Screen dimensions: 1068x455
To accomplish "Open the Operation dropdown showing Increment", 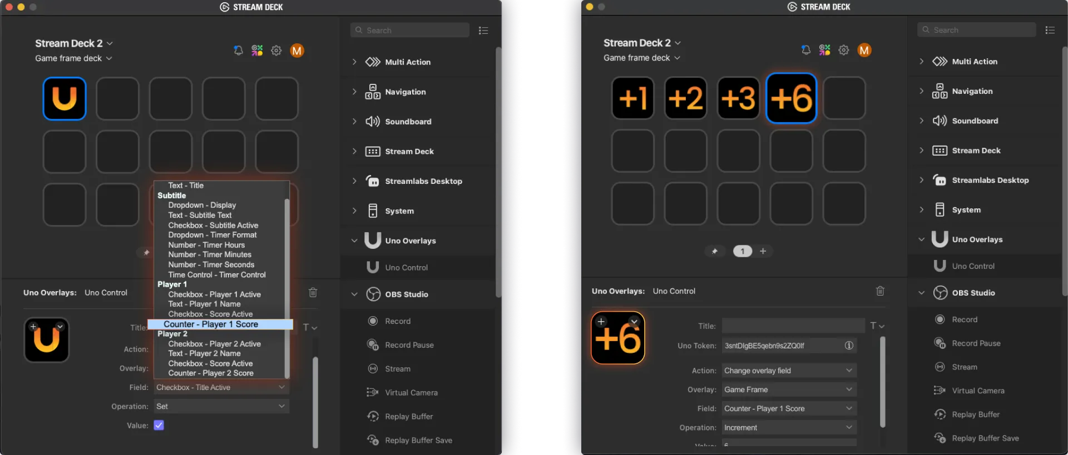I will 789,427.
